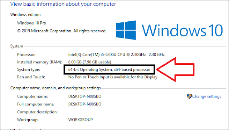Click the '8.00 GB (7.90 GB usable)' value
This screenshot has height=130, width=229.
tap(90, 62)
